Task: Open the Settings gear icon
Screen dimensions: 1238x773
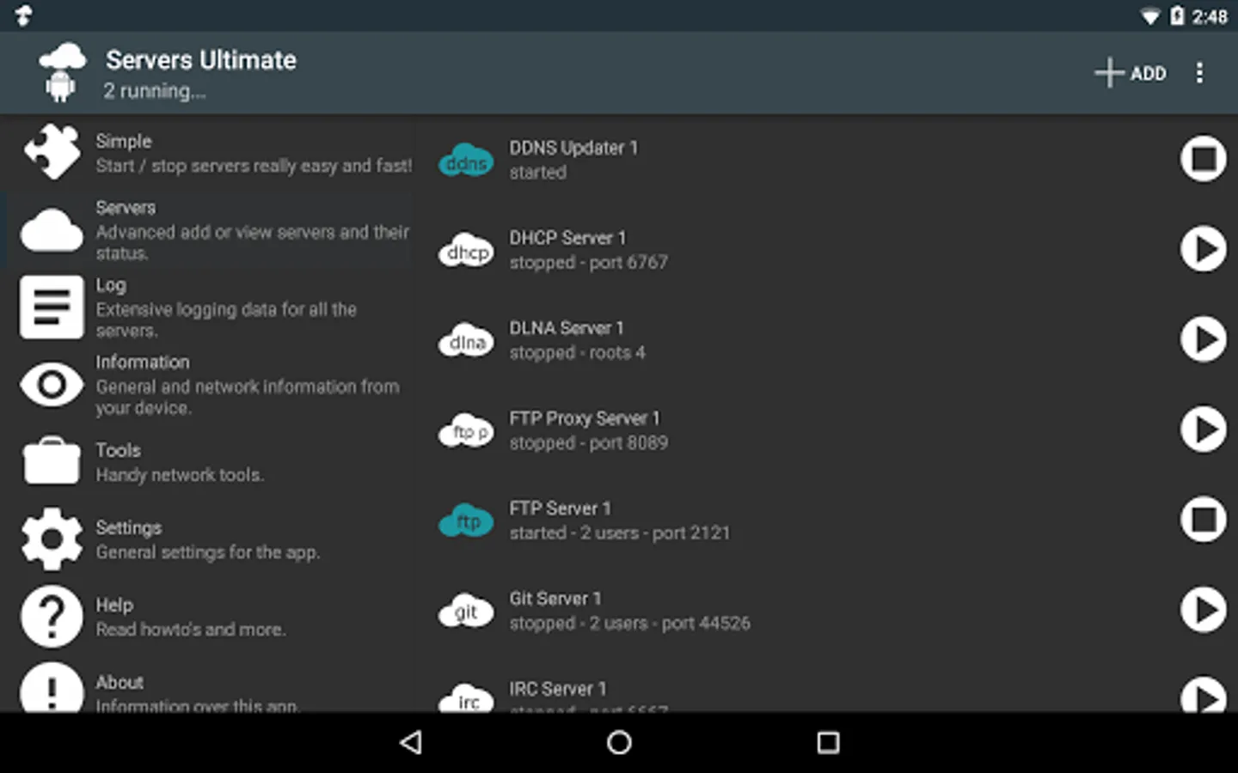Action: click(x=52, y=539)
